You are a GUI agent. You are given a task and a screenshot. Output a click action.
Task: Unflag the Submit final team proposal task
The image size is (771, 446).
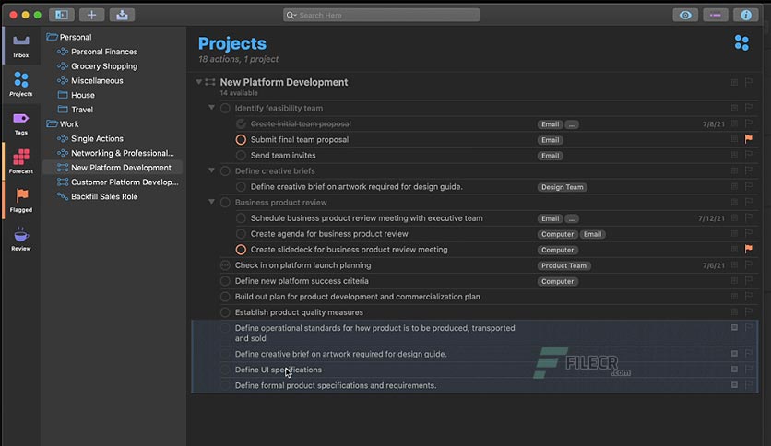748,139
